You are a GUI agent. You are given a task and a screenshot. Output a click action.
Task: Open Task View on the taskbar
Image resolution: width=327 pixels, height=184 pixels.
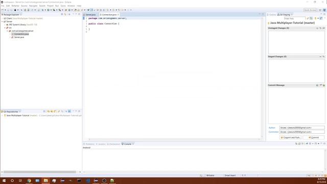point(20,180)
